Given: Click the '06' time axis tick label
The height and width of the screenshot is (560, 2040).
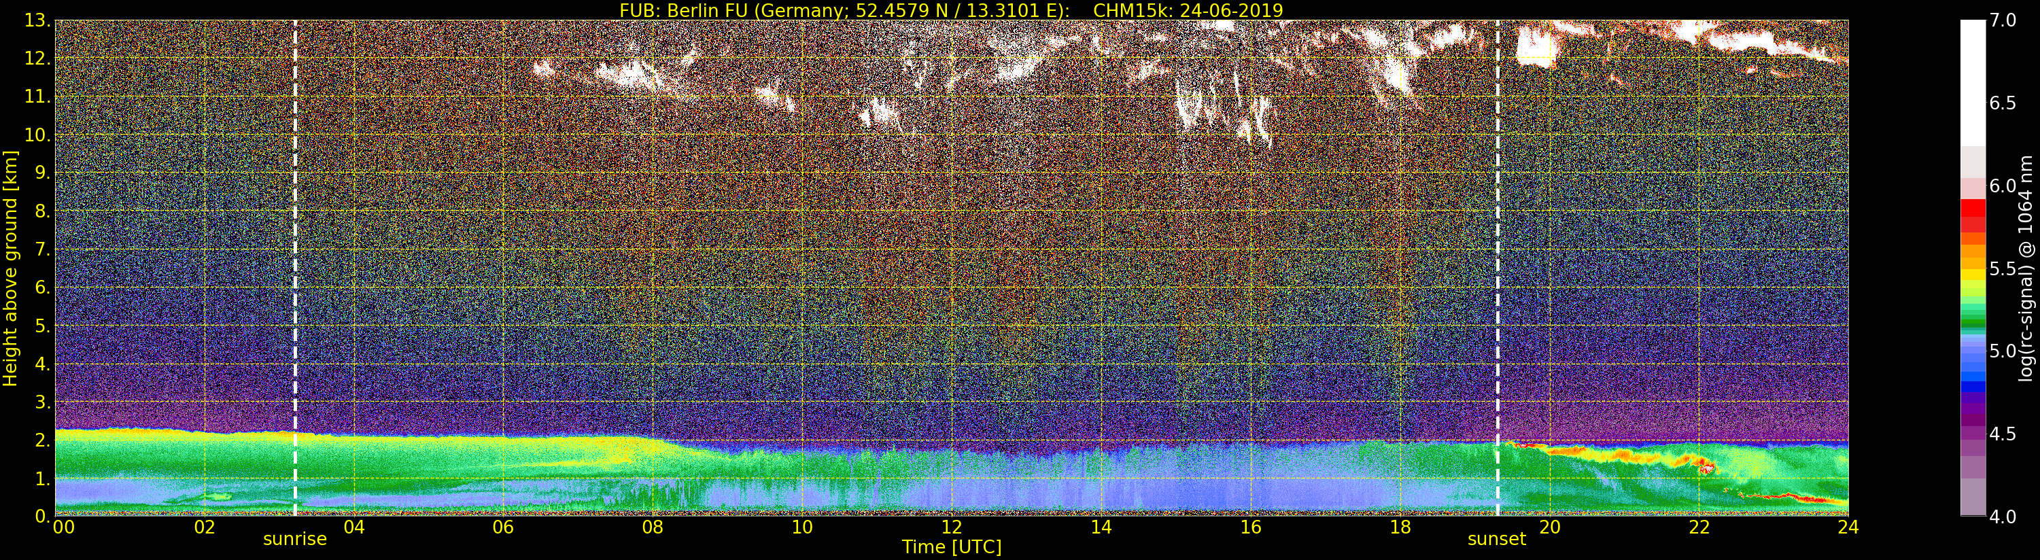Looking at the screenshot, I should [x=503, y=527].
